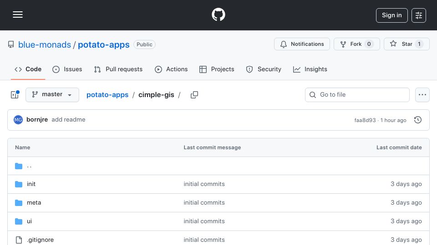437x245 pixels.
Task: Click the Sign in button
Action: pos(391,15)
